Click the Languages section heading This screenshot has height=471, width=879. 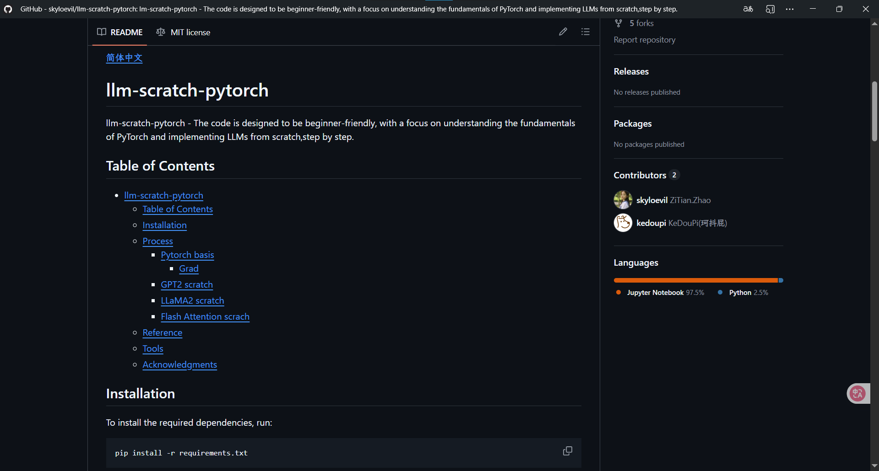click(x=636, y=262)
